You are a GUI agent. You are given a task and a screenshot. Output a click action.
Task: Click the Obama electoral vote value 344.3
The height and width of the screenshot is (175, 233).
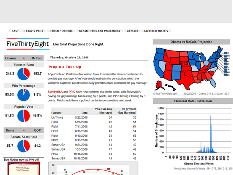point(10,74)
